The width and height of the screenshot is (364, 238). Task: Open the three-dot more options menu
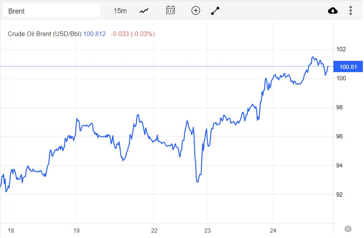point(351,11)
